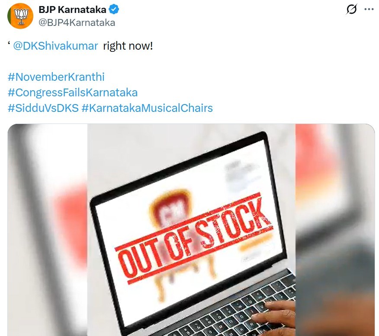Open the #KarnatakaMusicalChairs hashtag
The width and height of the screenshot is (379, 336).
(x=147, y=108)
